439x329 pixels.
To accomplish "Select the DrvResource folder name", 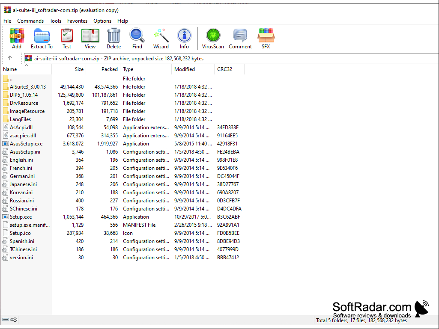I will point(24,103).
